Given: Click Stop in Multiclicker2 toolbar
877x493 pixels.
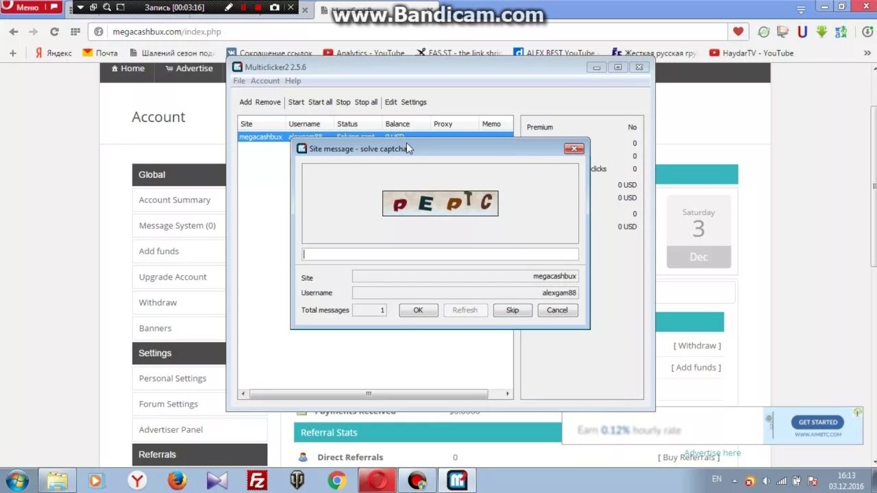Looking at the screenshot, I should (343, 102).
